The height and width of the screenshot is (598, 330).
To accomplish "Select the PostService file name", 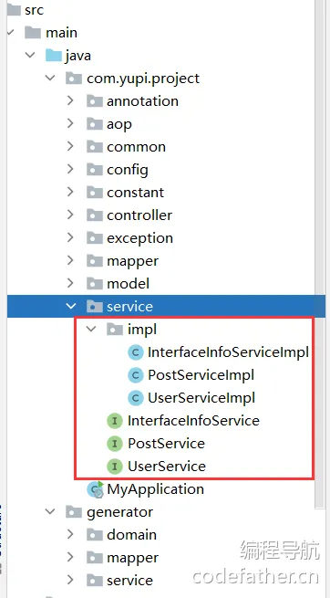I will 166,444.
